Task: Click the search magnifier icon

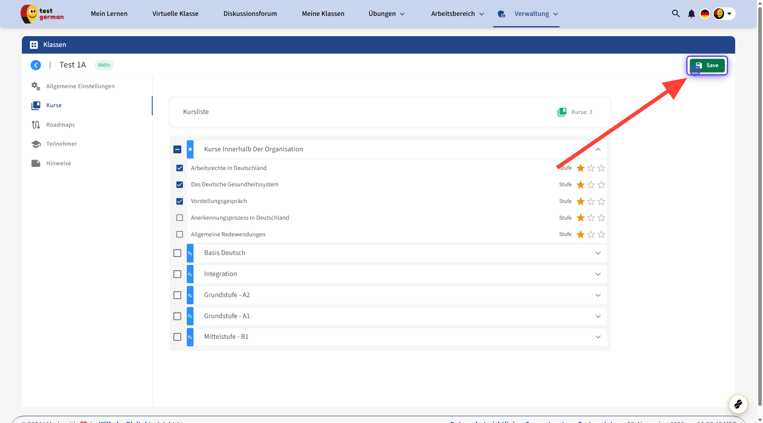Action: (676, 14)
